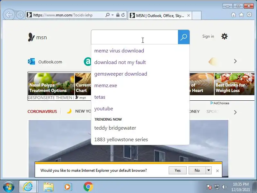257x193 pixels.
Task: Open the Windows Start orb
Action: pos(9,187)
